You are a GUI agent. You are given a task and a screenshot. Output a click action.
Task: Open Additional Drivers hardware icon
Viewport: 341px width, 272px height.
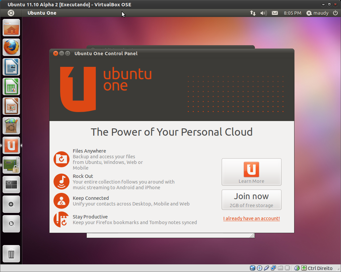(x=11, y=165)
